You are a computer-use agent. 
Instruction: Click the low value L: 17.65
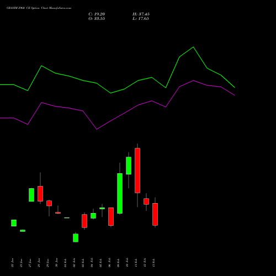coord(141,19)
